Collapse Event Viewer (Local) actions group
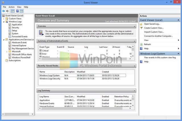182x121 pixels. click(178, 20)
